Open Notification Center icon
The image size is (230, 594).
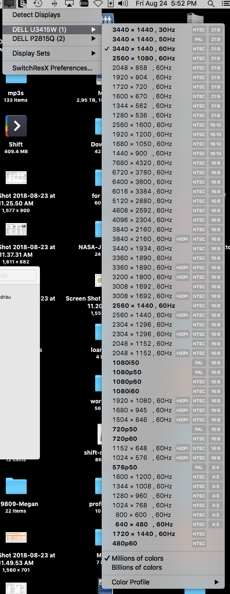click(226, 4)
